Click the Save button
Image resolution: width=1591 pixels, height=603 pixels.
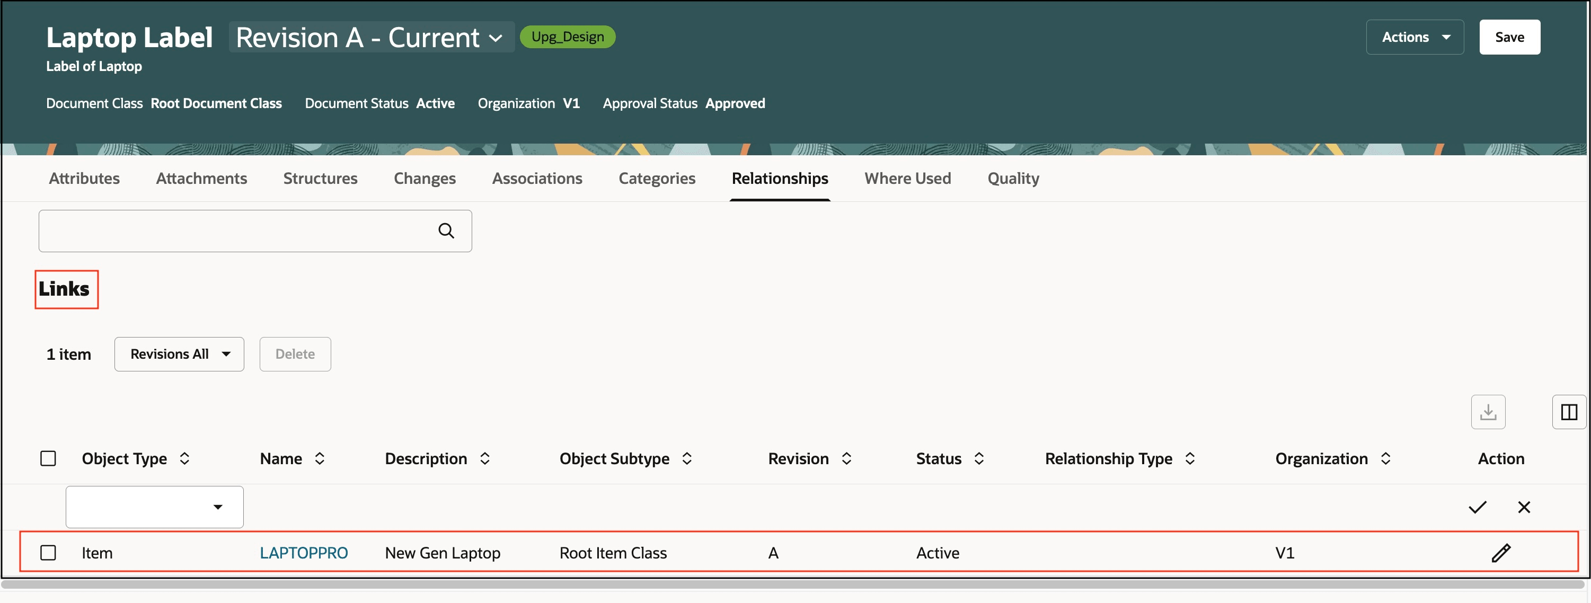point(1509,37)
